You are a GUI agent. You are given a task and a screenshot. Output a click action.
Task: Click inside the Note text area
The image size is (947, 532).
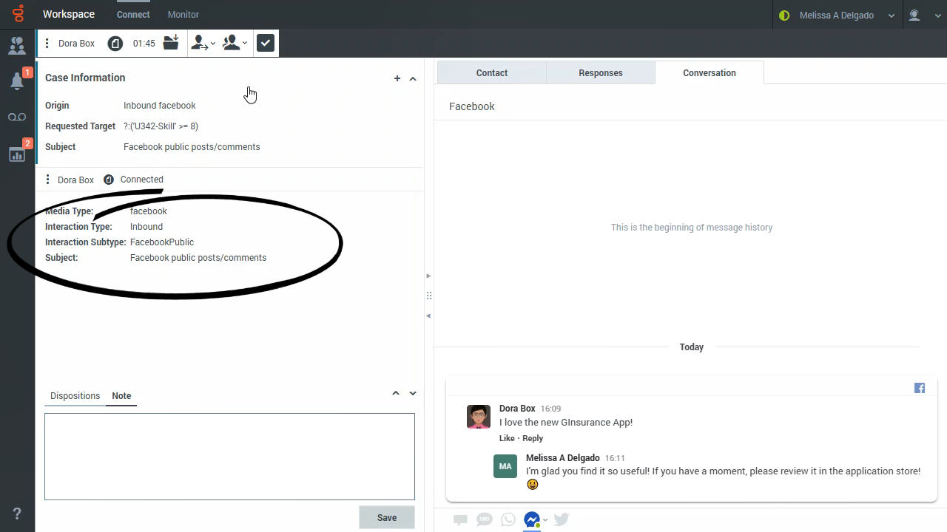pos(229,457)
